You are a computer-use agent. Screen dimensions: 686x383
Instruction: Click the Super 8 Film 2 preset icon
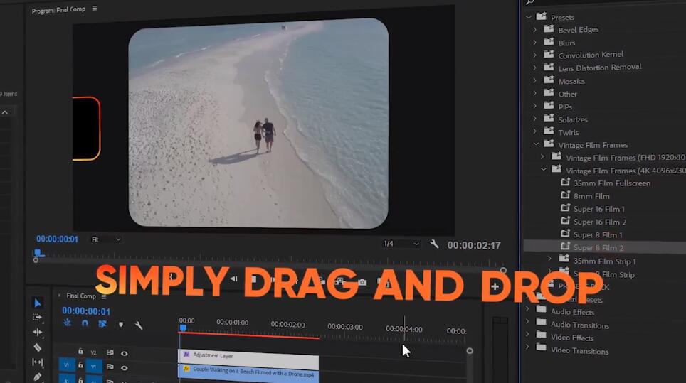(565, 247)
